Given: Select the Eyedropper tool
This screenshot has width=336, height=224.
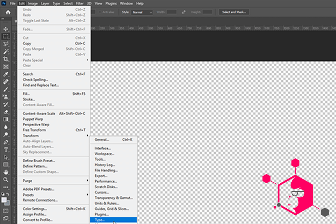Looking at the screenshot, I should (6, 74).
